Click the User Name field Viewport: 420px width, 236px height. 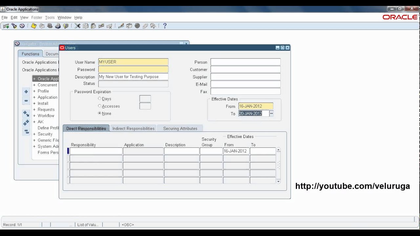[x=133, y=62]
